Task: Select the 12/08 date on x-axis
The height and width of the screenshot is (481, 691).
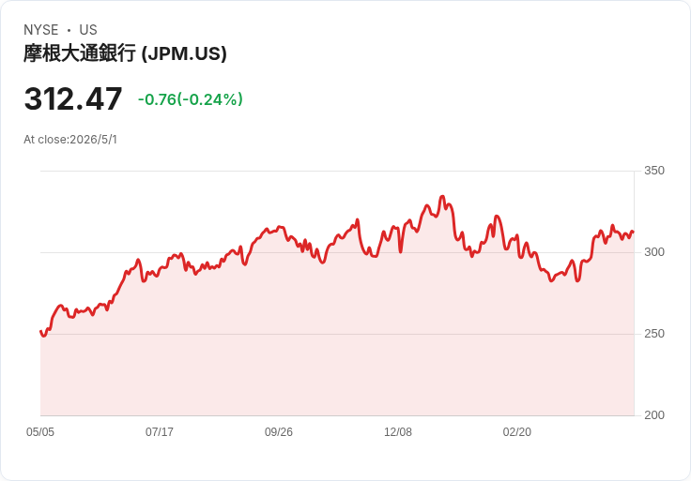Action: 398,432
